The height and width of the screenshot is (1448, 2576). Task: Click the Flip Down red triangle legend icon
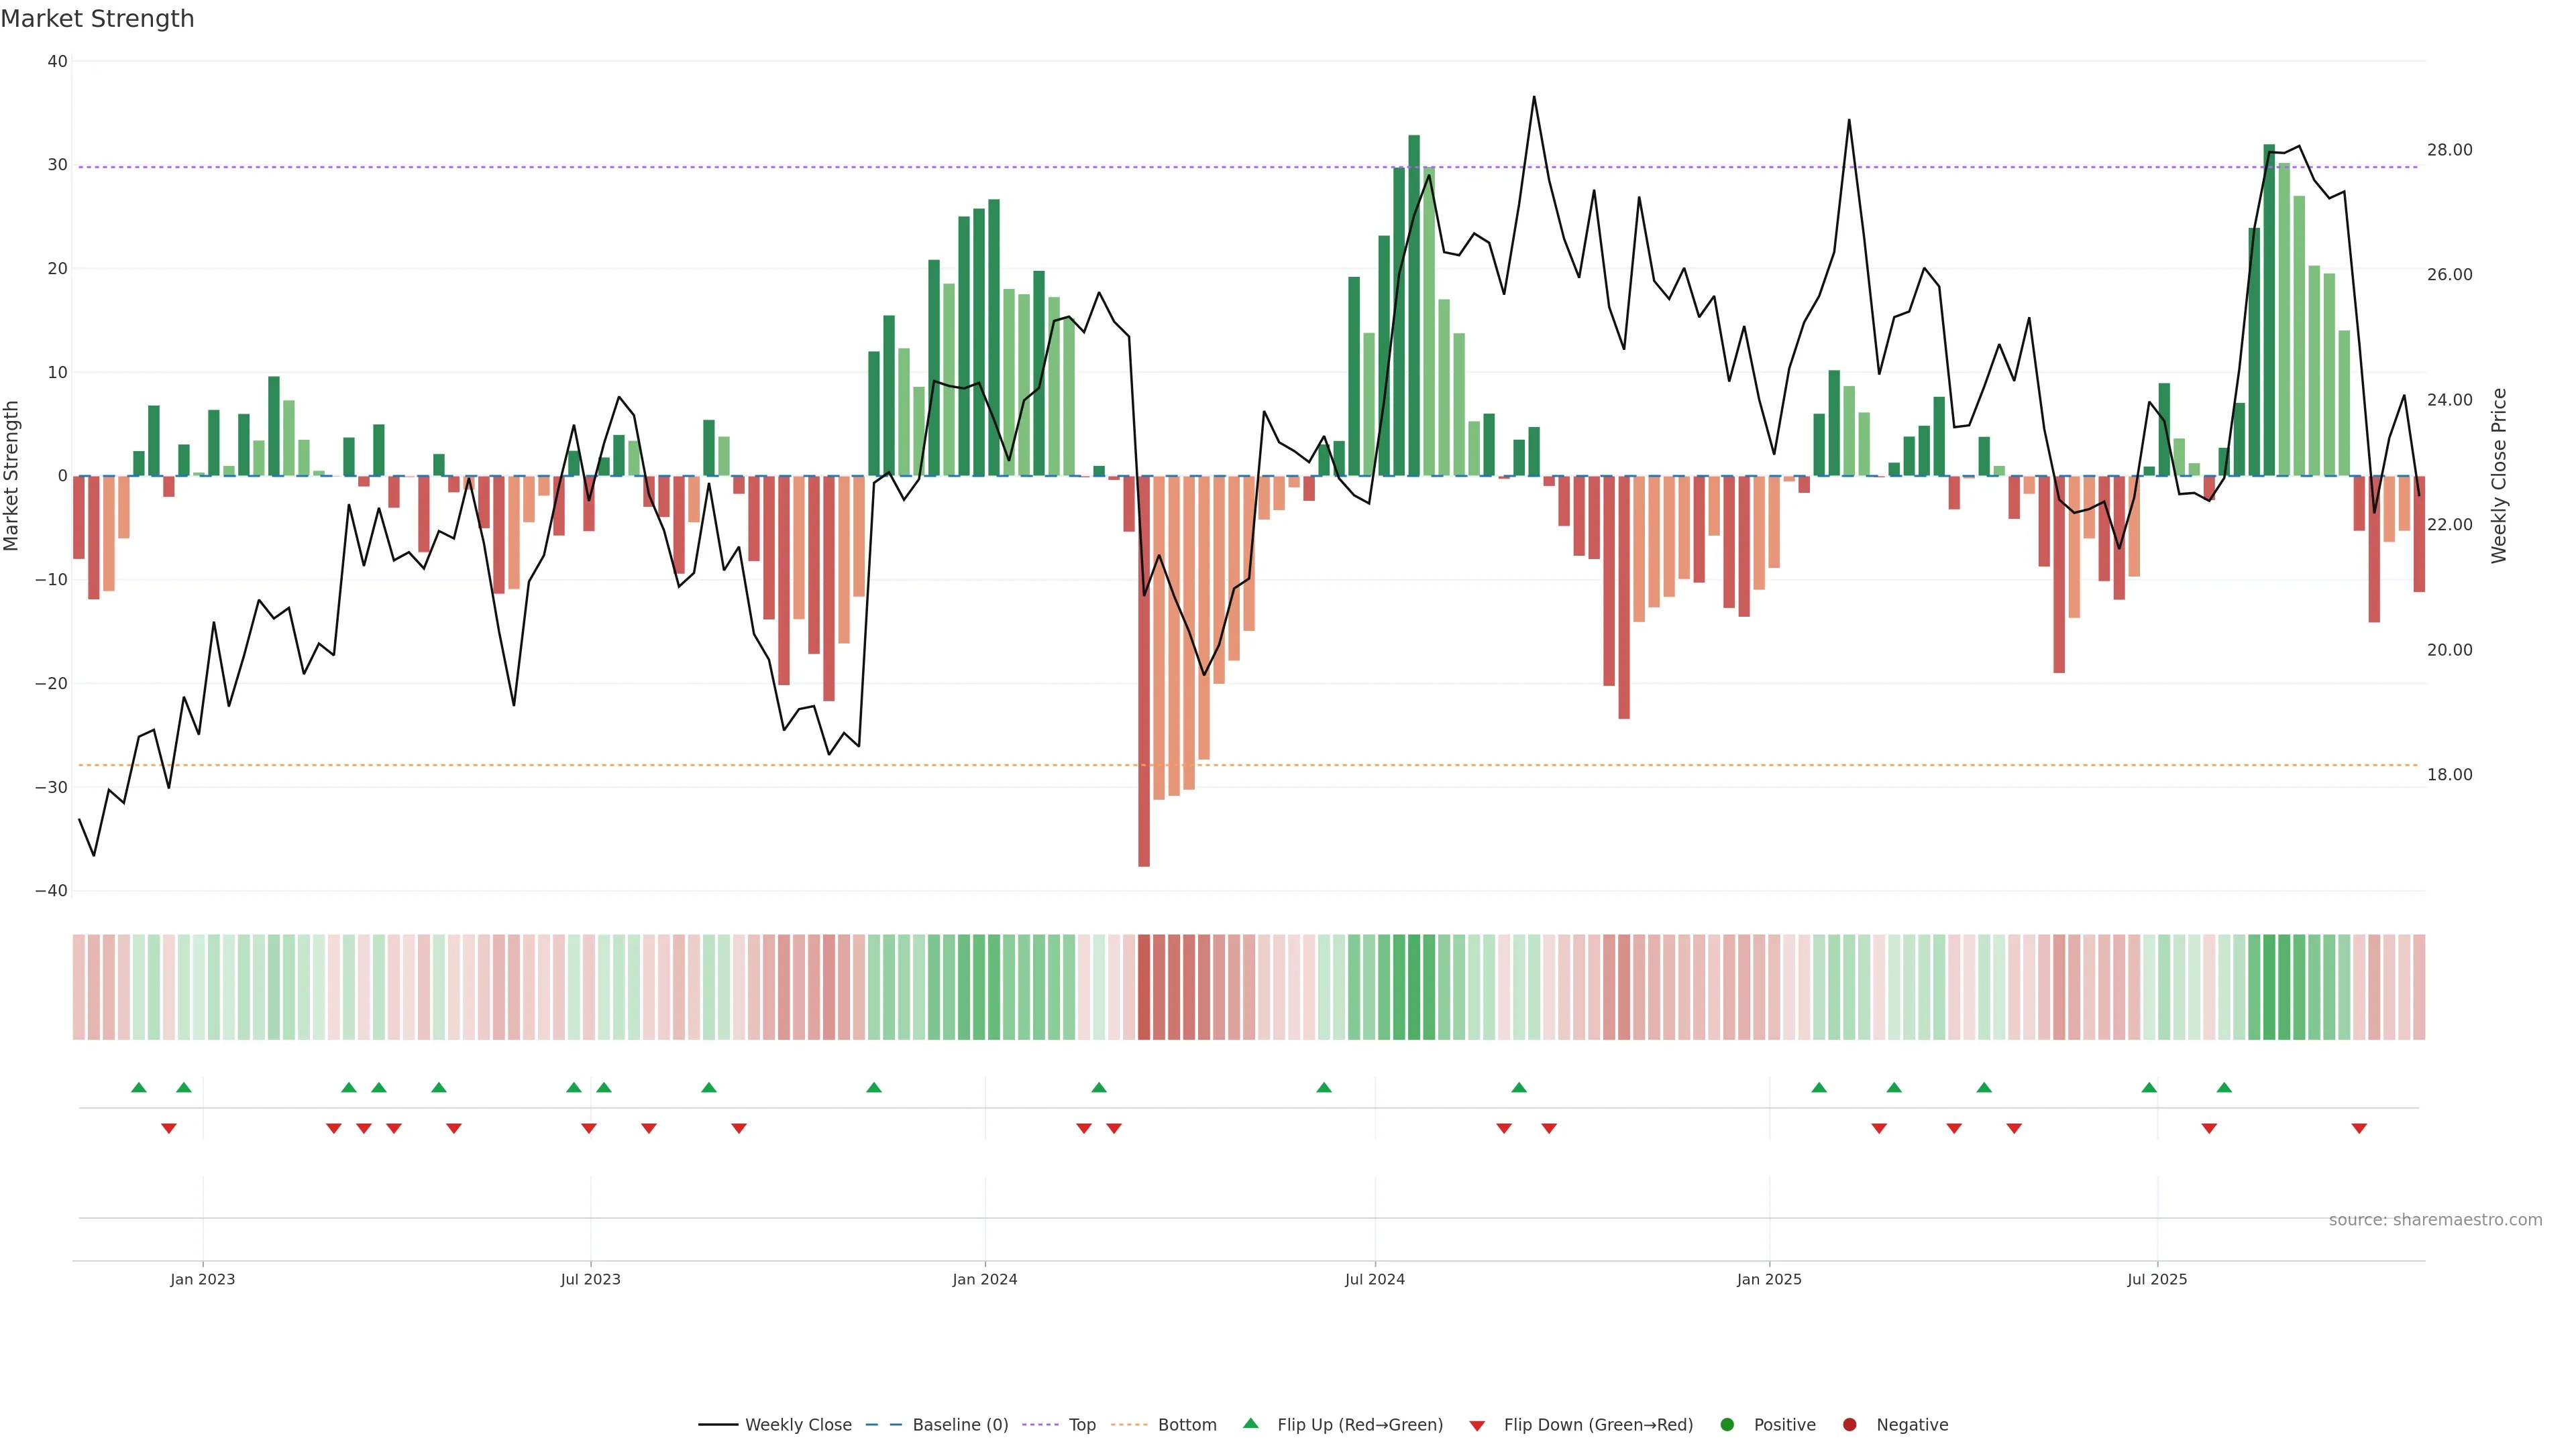pos(1476,1425)
